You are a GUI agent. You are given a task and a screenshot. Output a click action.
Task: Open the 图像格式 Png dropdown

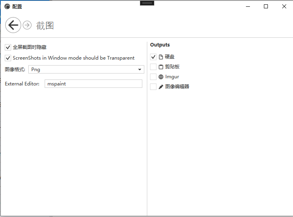86,70
